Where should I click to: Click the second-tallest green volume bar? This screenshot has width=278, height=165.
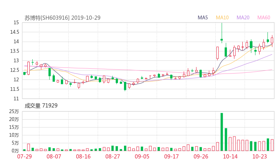pos(226,139)
